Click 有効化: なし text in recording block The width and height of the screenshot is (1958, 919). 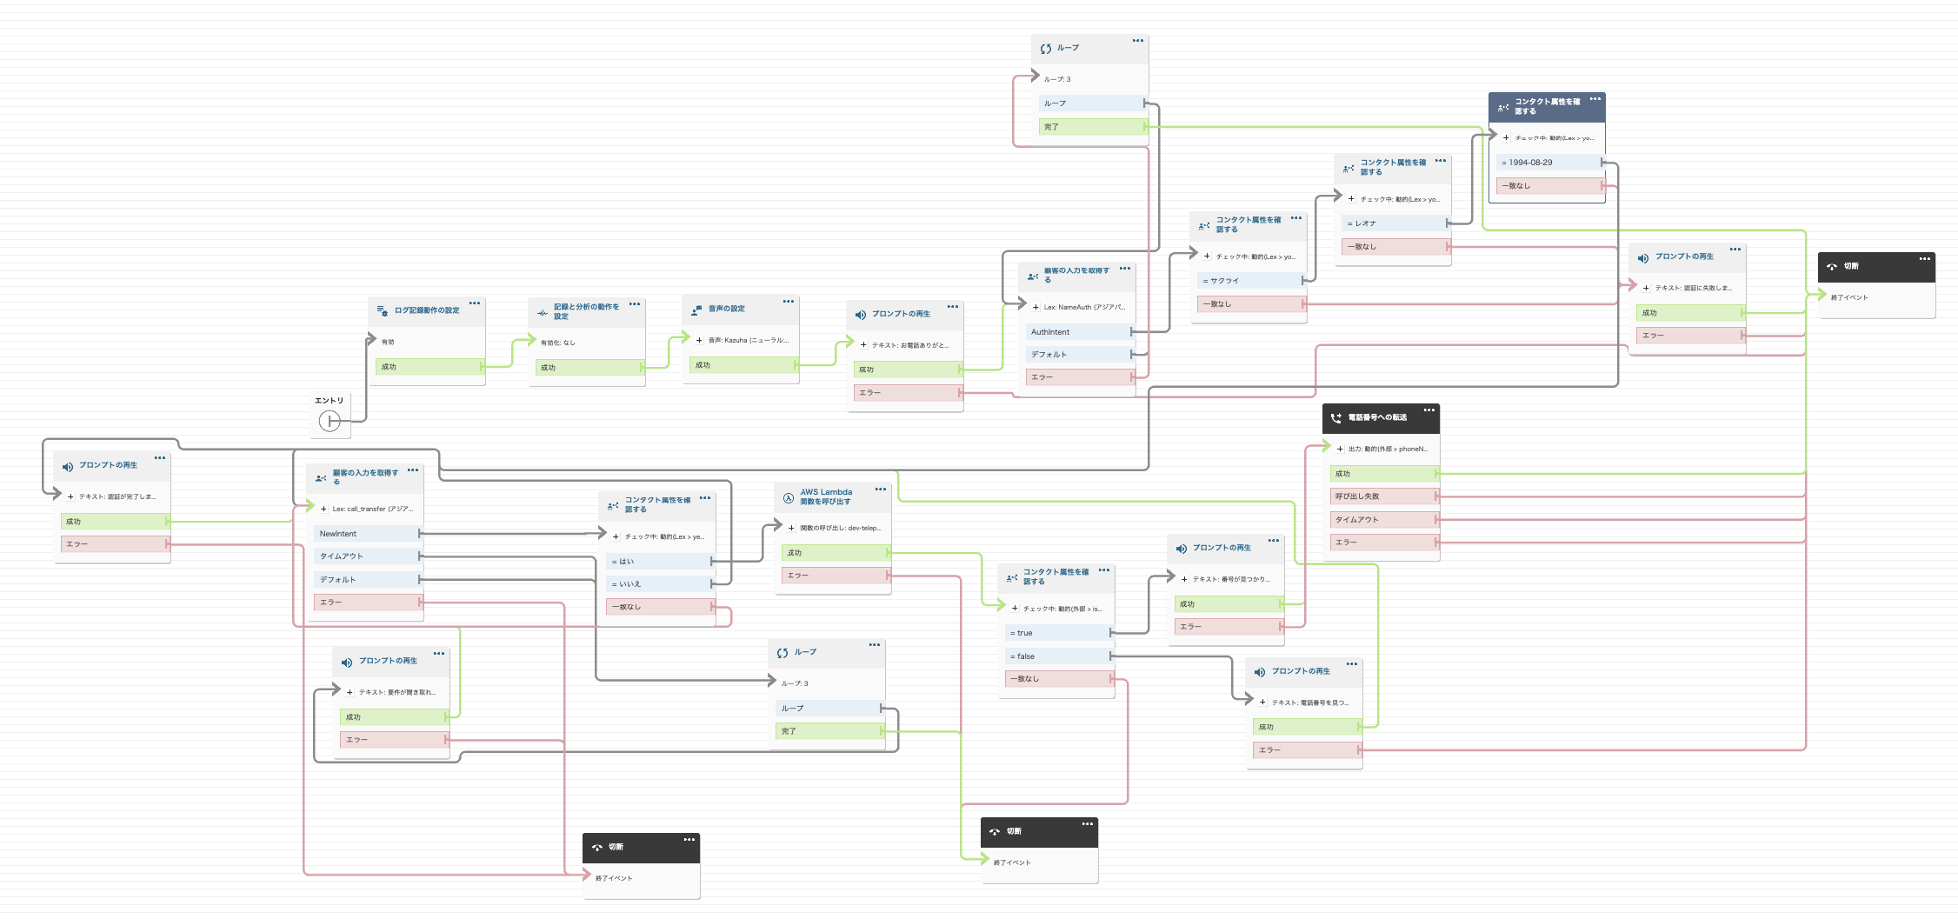tap(558, 343)
